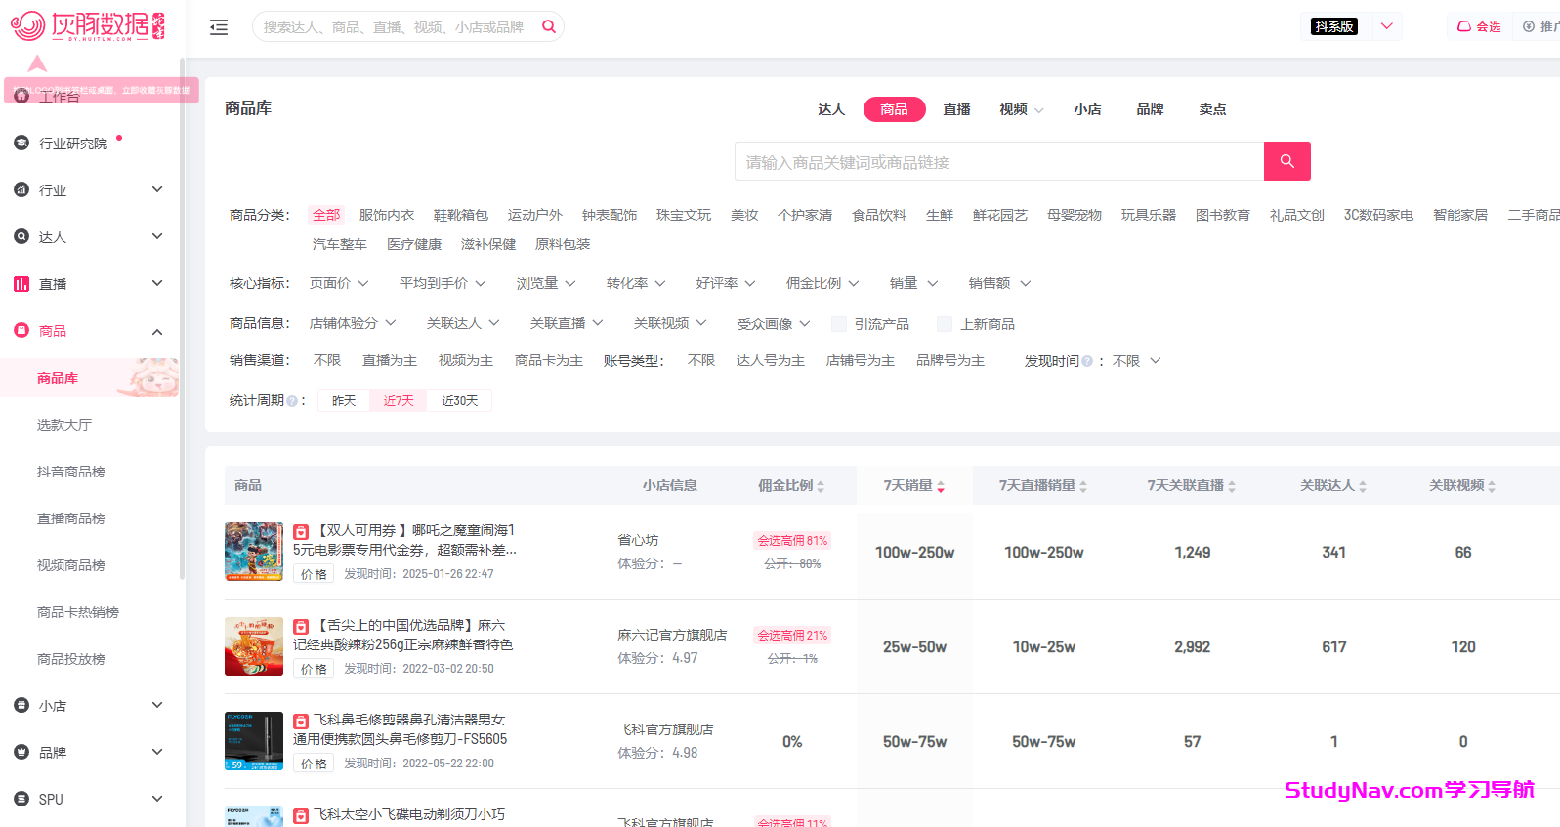1560x827 pixels.
Task: Click the sidebar collapse menu icon
Action: [219, 27]
